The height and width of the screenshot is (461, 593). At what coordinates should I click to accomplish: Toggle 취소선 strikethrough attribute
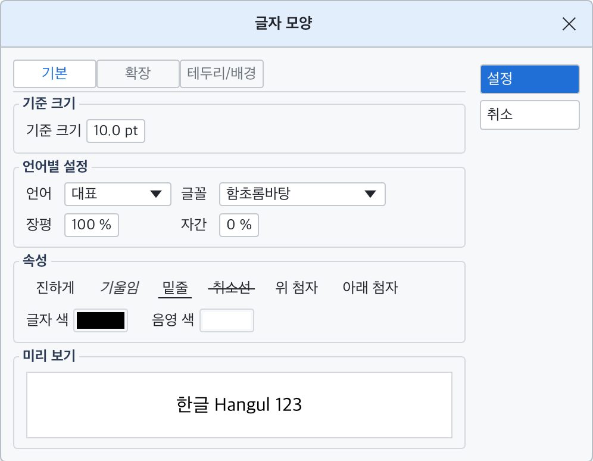pyautogui.click(x=232, y=288)
